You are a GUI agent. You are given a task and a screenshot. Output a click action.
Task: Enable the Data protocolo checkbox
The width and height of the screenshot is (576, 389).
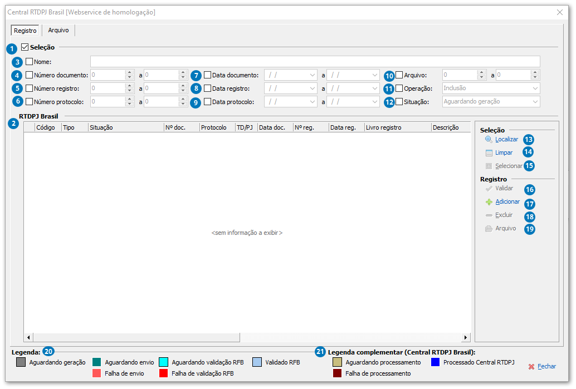(x=208, y=102)
